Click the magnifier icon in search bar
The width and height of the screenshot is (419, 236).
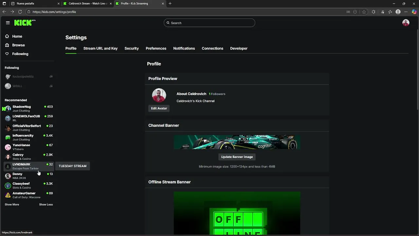point(168,23)
